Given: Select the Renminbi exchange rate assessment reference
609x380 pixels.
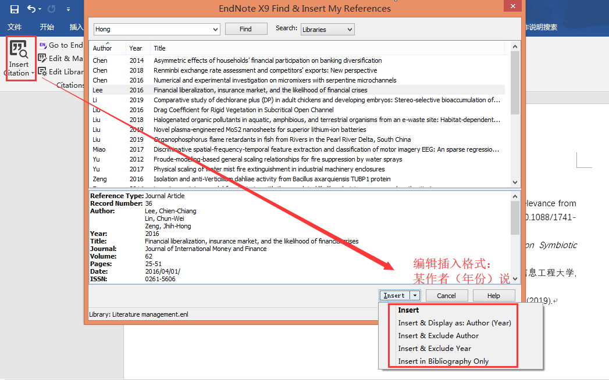Looking at the screenshot, I should pos(297,70).
